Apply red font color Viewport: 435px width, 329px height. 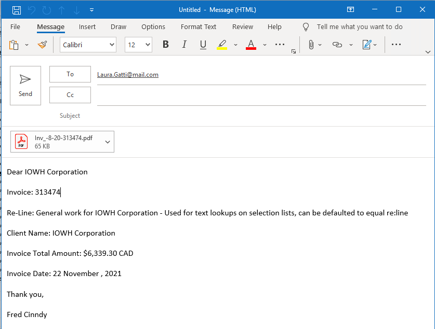click(251, 45)
